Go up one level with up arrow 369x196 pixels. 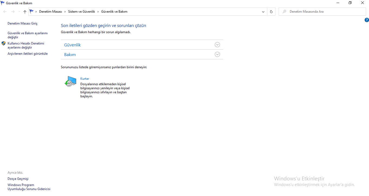coord(25,12)
